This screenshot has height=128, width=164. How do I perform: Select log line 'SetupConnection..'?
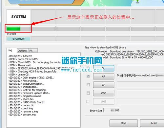26,84
